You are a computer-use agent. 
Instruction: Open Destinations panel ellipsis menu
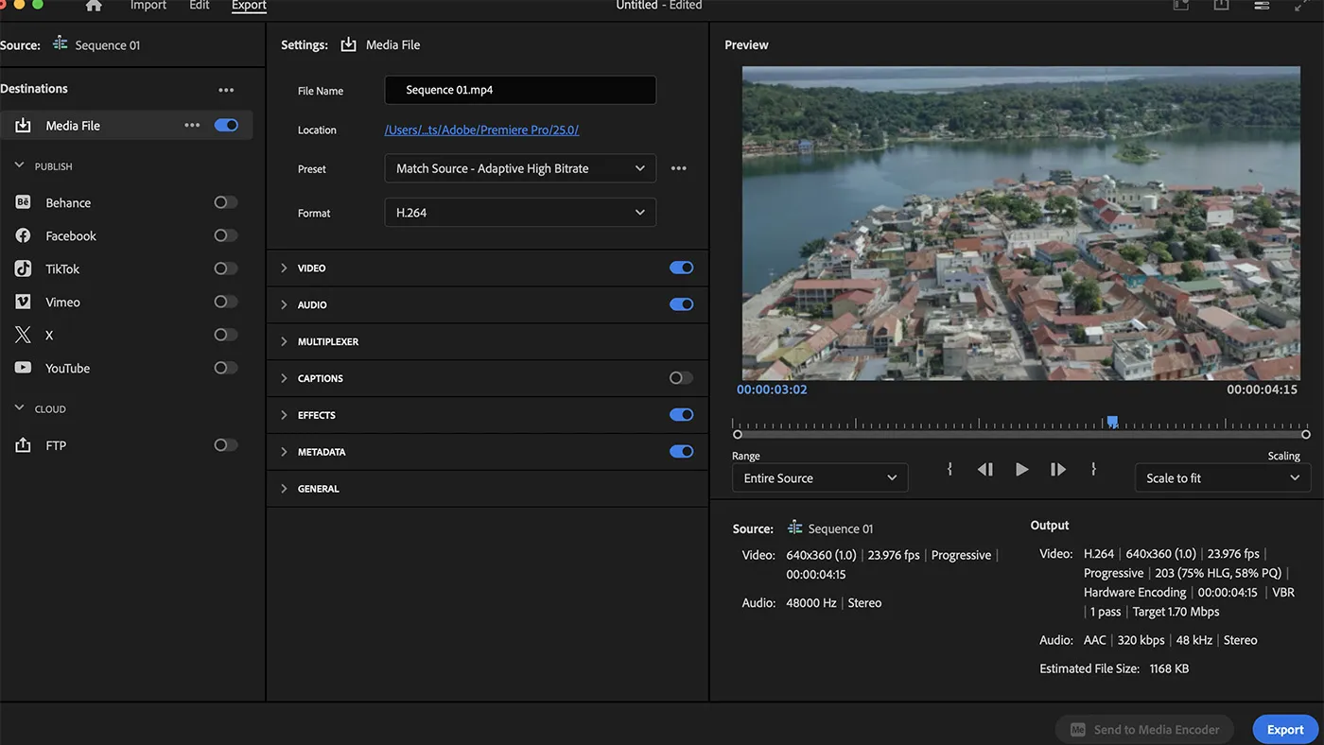point(226,88)
